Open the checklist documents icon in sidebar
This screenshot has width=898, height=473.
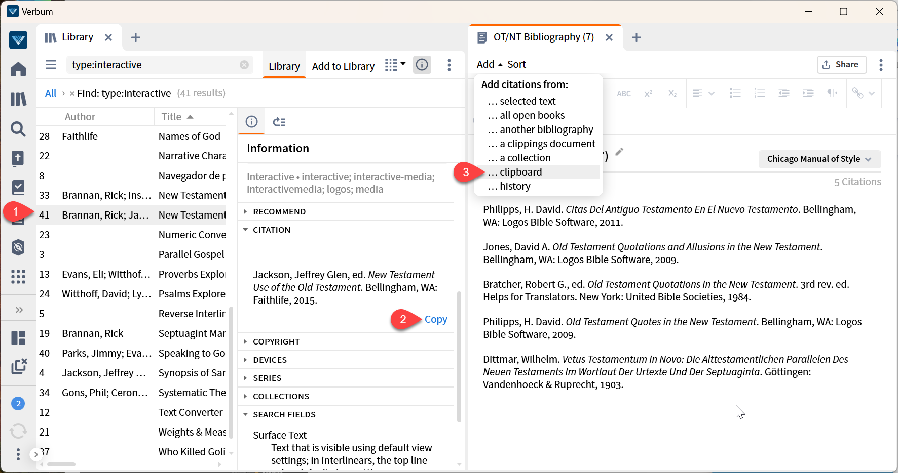click(18, 188)
